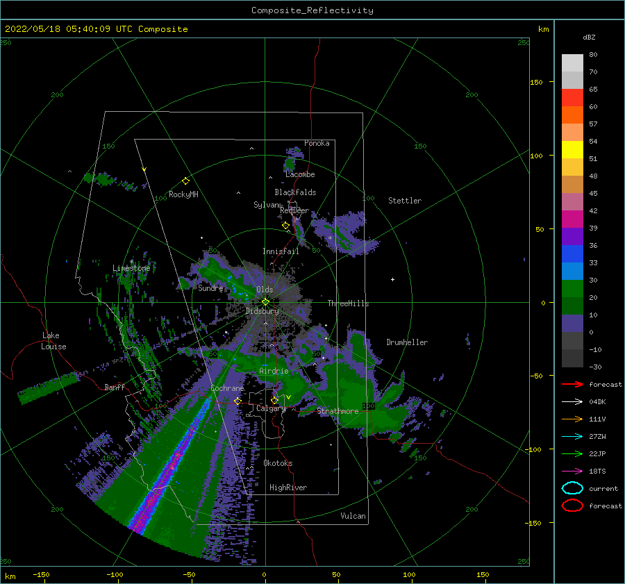The height and width of the screenshot is (584, 625).
Task: Click the yellow diamond marker below RedDeer
Action: click(x=285, y=226)
